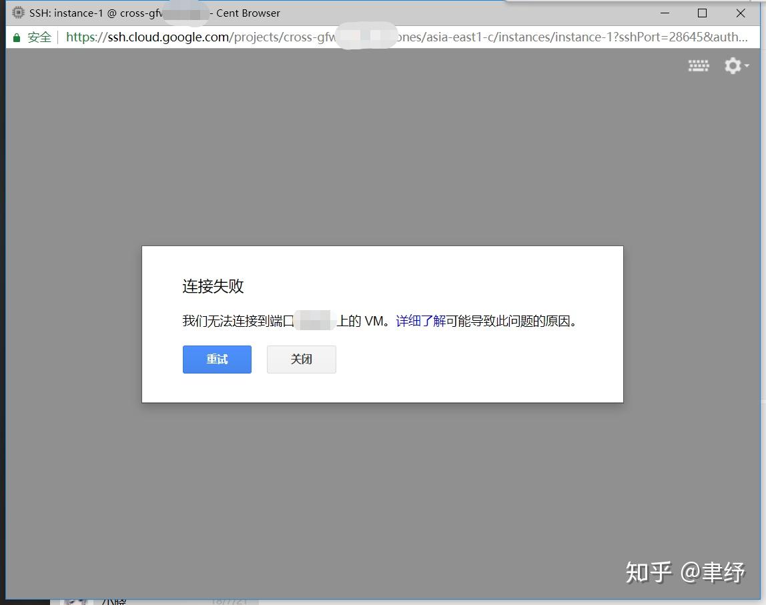This screenshot has height=605, width=766.
Task: Click the 关闭 close dialog button
Action: 302,360
